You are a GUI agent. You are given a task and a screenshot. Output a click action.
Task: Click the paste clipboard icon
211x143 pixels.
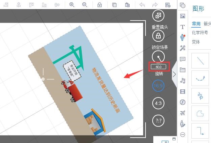coord(127,5)
